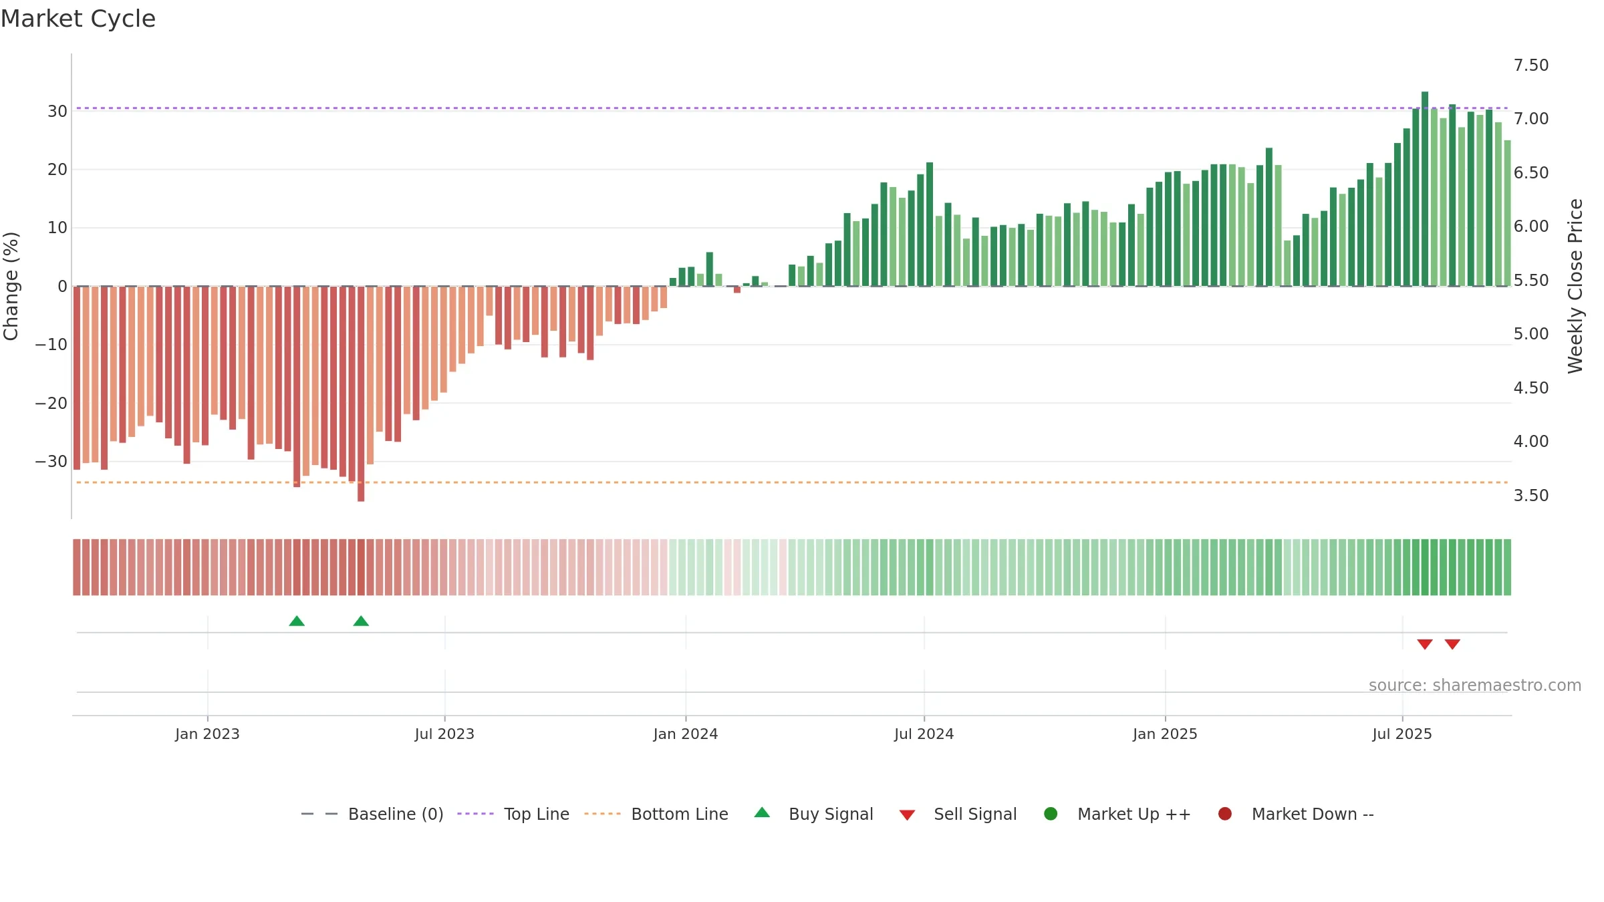Click the purple dotted Top Line legend swatch
The image size is (1604, 902).
click(x=475, y=814)
